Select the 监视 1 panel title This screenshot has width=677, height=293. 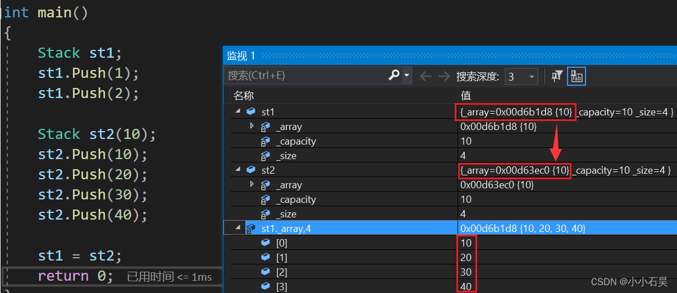[x=241, y=55]
